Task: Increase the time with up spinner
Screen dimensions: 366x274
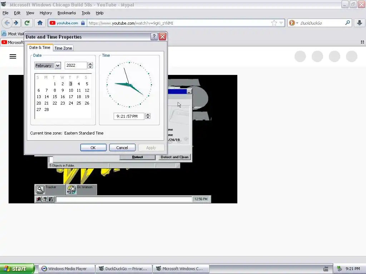Action: pyautogui.click(x=148, y=115)
